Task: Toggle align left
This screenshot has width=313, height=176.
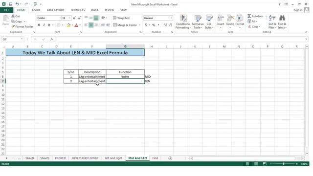Action: 86,25
